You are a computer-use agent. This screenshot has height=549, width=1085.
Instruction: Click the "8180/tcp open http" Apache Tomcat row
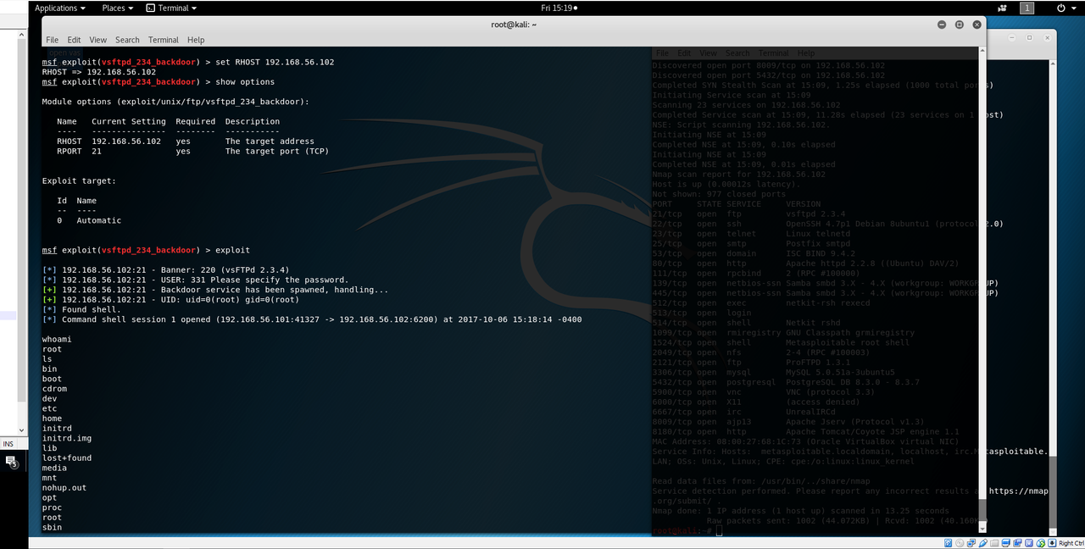click(805, 431)
